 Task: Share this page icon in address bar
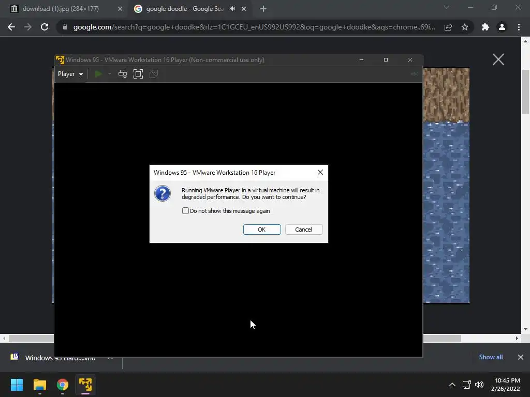pyautogui.click(x=448, y=27)
